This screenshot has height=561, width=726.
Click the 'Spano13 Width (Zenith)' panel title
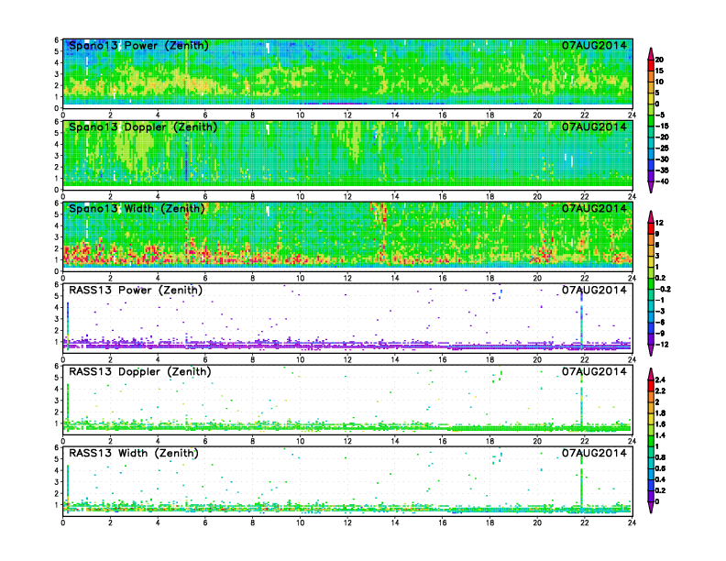[x=137, y=209]
